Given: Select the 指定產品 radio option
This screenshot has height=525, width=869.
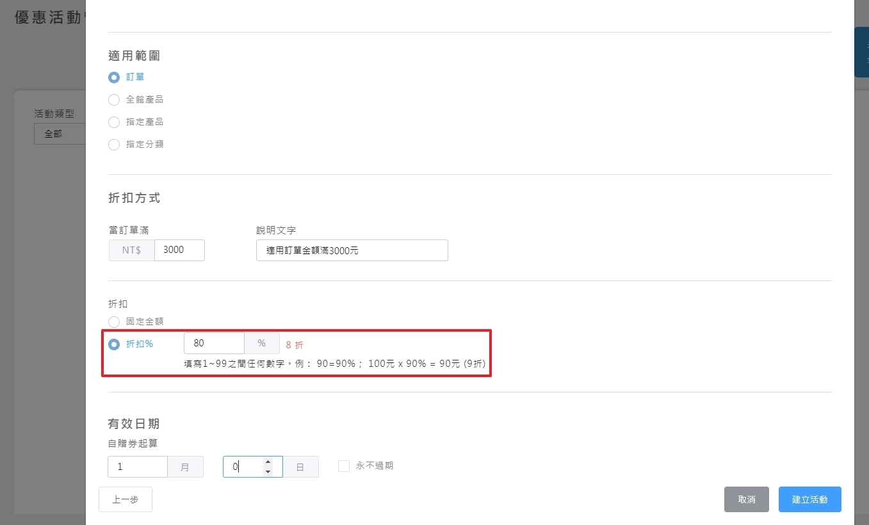Looking at the screenshot, I should pos(114,122).
